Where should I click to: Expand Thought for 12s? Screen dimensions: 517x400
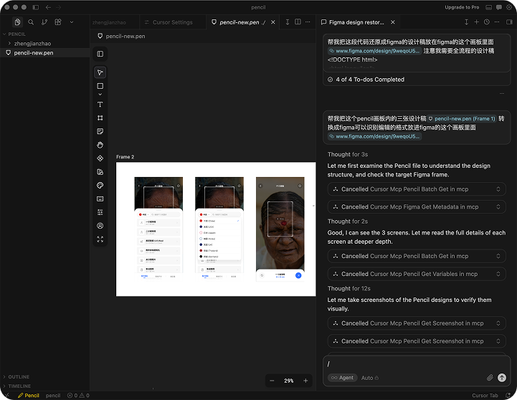click(x=348, y=289)
